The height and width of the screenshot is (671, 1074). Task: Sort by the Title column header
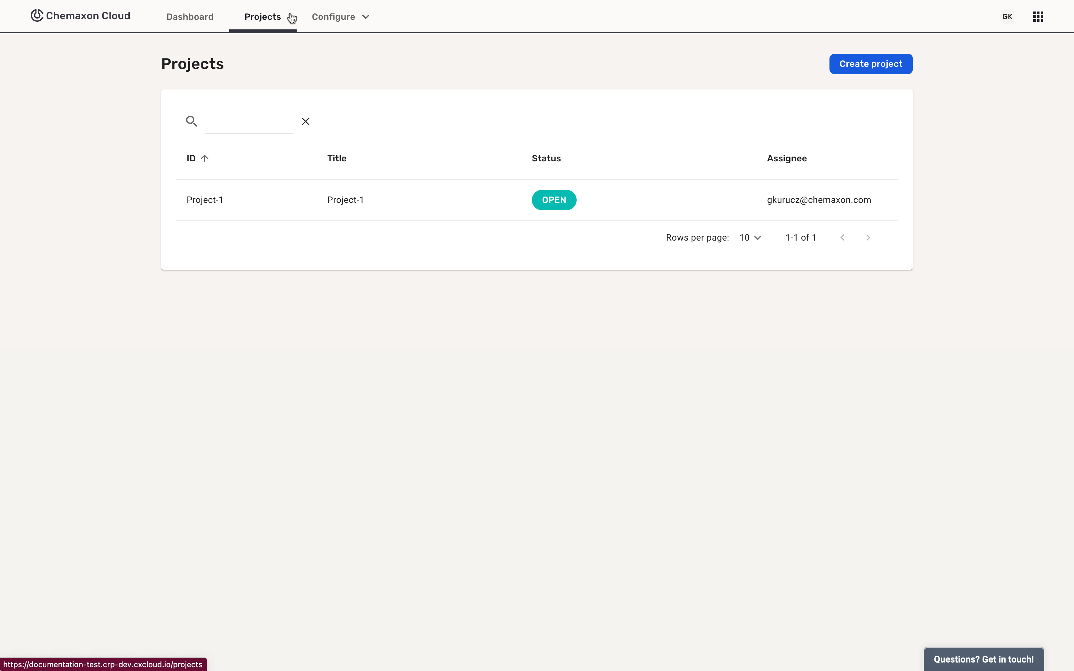point(336,158)
